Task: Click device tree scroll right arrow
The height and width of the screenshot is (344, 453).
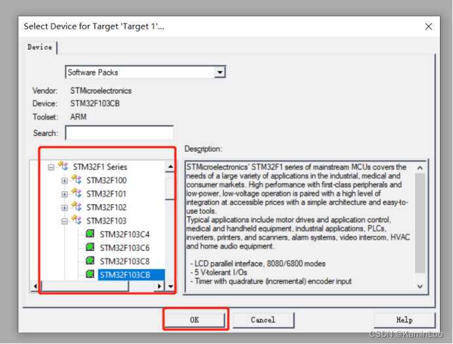Action: coord(159,286)
